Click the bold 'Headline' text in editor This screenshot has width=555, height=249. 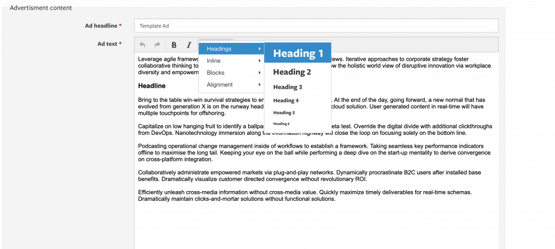click(152, 86)
